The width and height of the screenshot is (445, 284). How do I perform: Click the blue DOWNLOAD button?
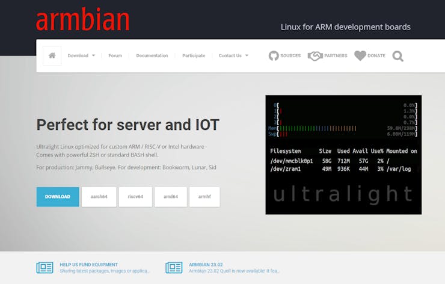(x=58, y=197)
